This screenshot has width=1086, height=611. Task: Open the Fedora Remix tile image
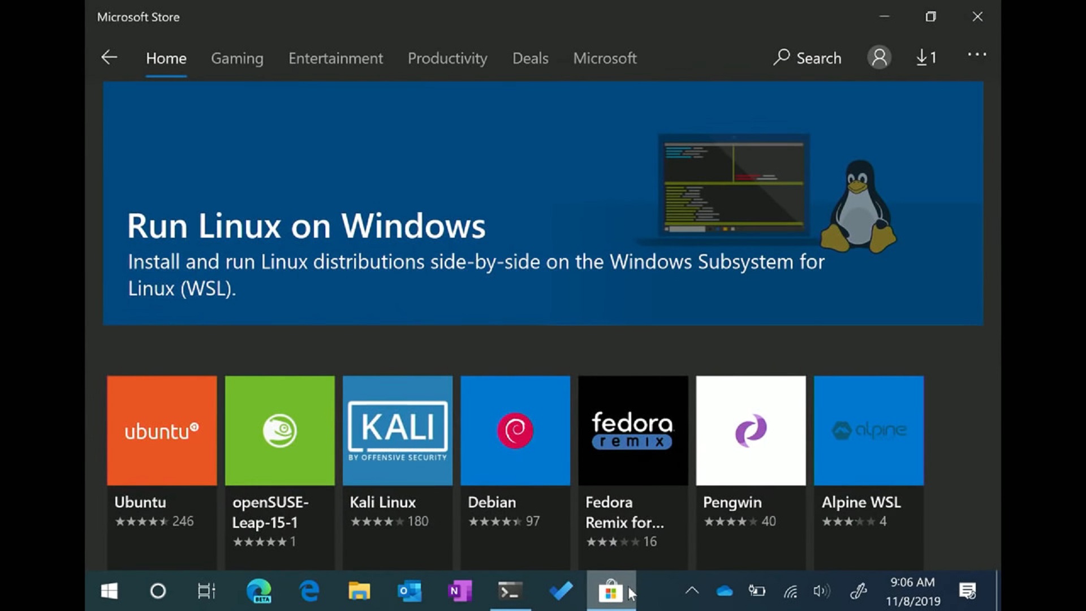[633, 431]
